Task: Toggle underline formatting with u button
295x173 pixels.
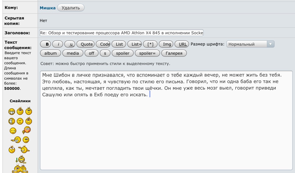Action: click(x=70, y=44)
